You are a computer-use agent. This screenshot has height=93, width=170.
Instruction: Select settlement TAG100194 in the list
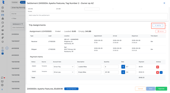pyautogui.click(x=15, y=88)
